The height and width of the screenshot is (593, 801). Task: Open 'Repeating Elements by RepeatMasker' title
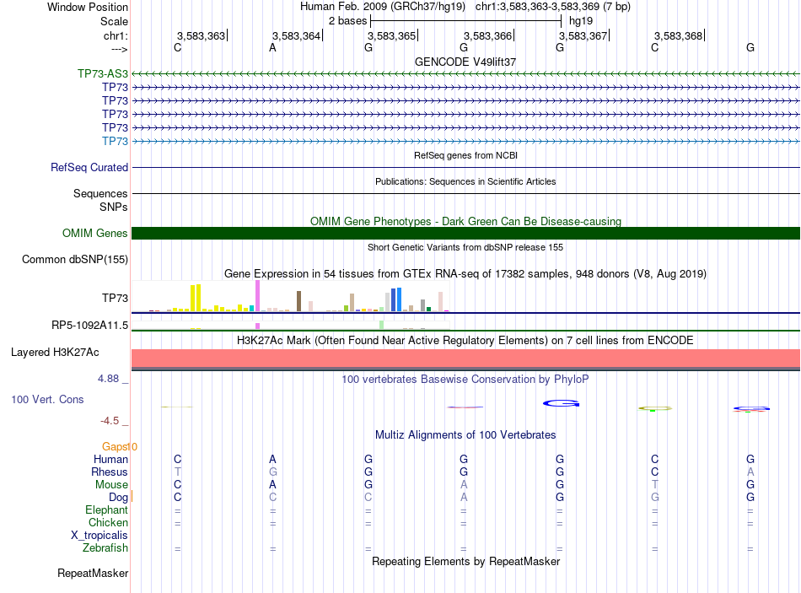click(465, 561)
